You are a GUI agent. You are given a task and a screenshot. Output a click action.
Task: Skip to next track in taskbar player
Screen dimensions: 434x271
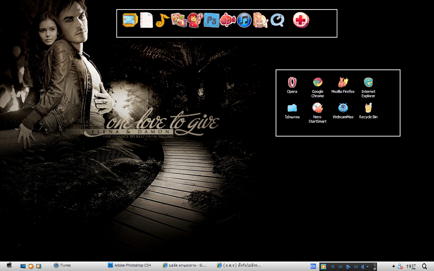point(356,267)
